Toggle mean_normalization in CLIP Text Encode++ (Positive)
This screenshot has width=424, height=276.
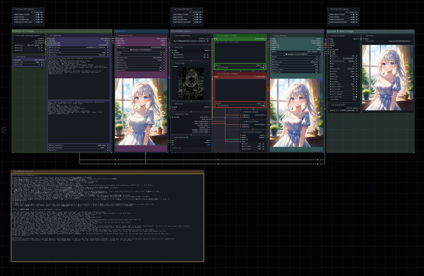[x=264, y=68]
